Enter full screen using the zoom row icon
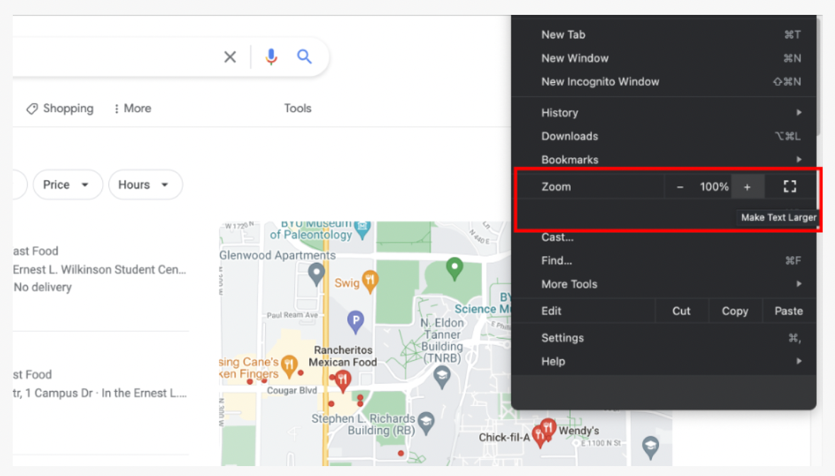 (x=790, y=186)
